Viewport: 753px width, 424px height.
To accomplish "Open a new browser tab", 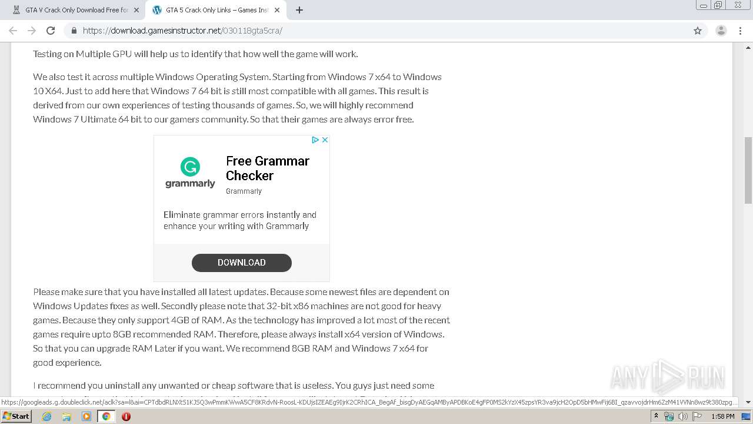I will pyautogui.click(x=299, y=10).
